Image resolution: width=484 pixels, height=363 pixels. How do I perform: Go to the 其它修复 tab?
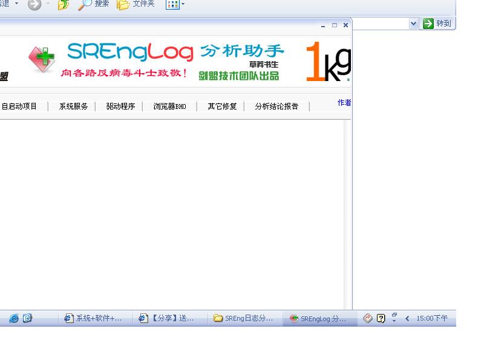pyautogui.click(x=222, y=106)
